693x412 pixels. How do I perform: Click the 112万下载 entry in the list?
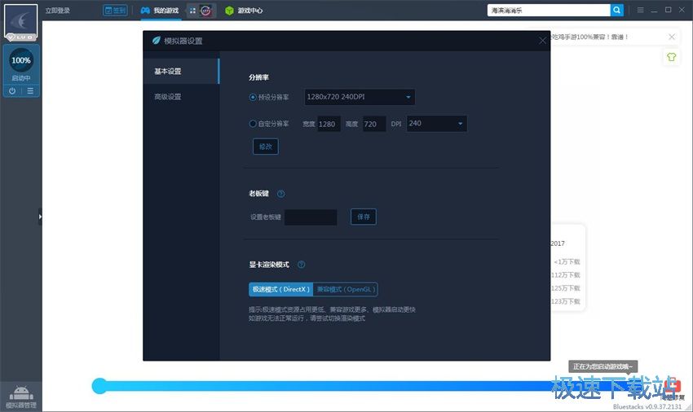(565, 275)
